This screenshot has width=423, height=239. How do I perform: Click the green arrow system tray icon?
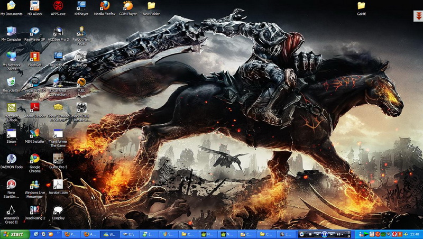pos(366,234)
